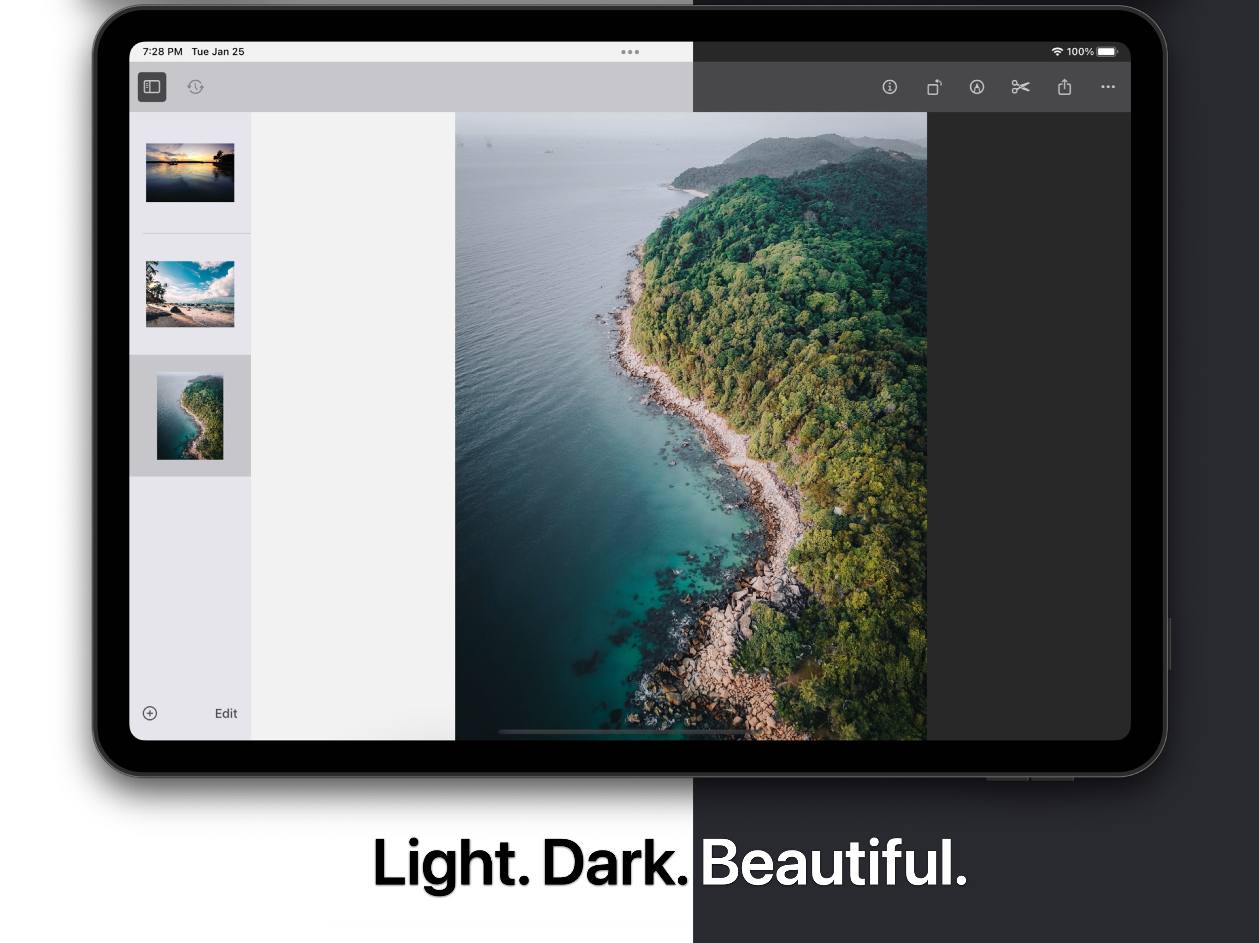The height and width of the screenshot is (943, 1259).
Task: Crop the photo with the scissors tool
Action: (x=1021, y=87)
